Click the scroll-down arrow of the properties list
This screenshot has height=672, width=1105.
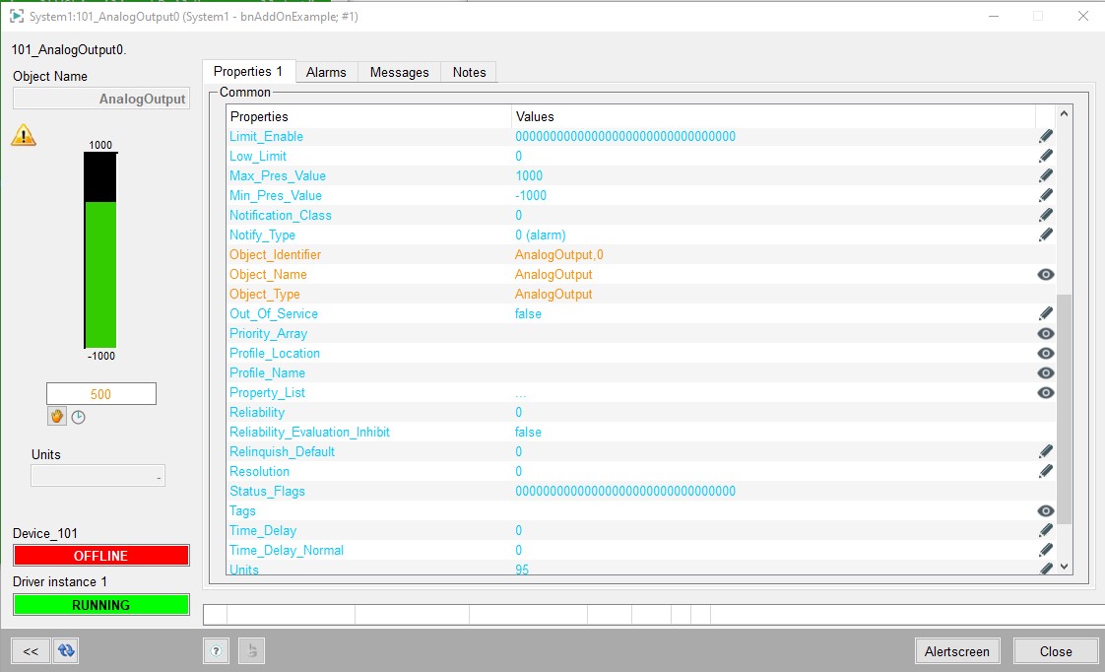tap(1064, 567)
